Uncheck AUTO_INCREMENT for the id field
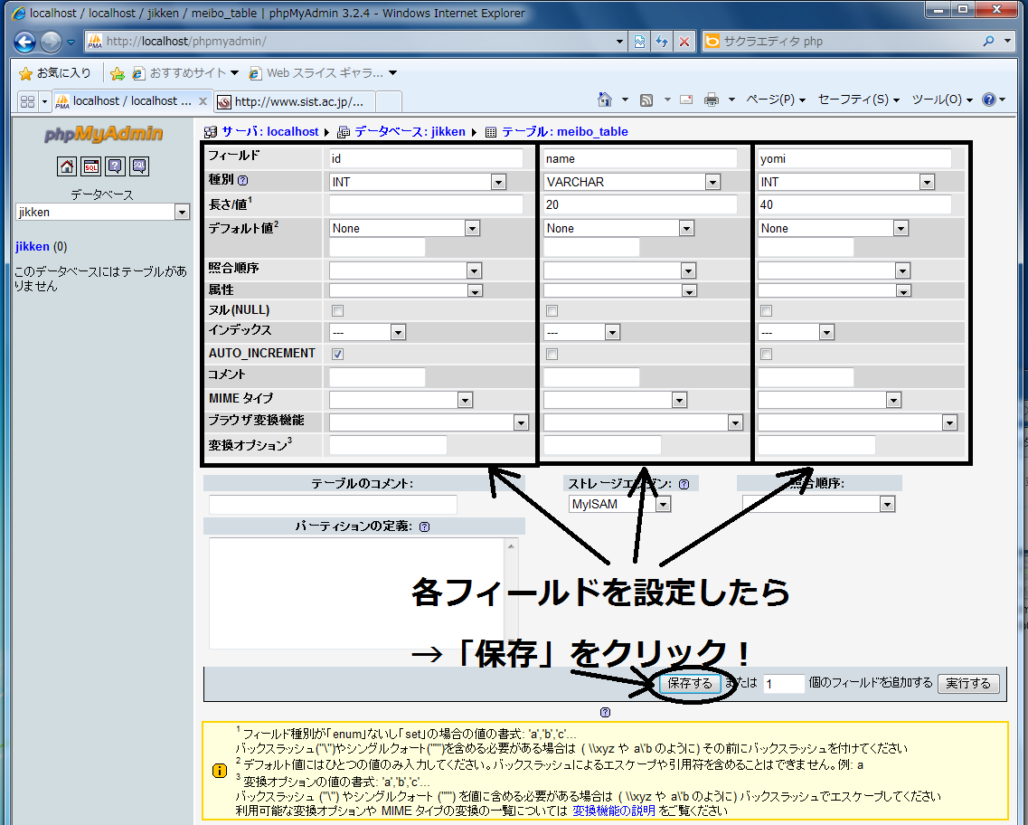 [337, 354]
